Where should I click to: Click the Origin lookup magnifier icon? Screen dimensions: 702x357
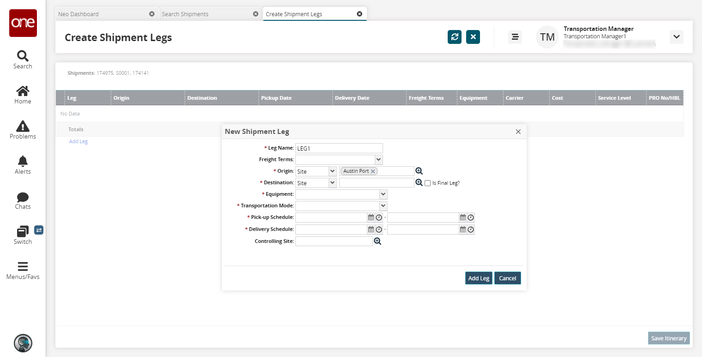419,171
